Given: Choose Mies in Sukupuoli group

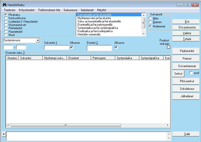Looking at the screenshot, I should [150, 18].
